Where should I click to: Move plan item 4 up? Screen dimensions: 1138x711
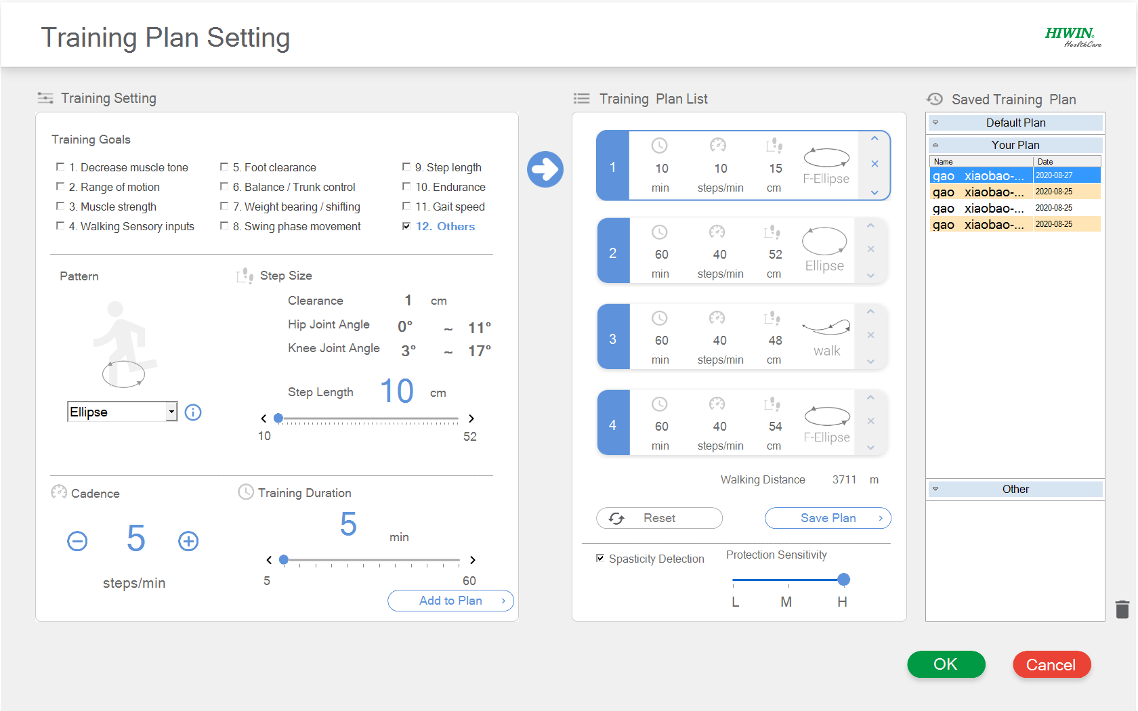(871, 397)
